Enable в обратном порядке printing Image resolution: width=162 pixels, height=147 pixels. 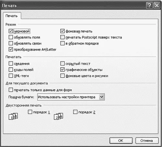coord(62,43)
